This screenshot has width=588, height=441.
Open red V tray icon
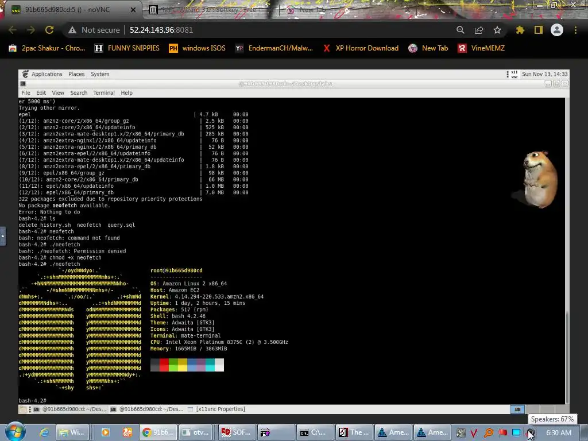[x=474, y=433]
